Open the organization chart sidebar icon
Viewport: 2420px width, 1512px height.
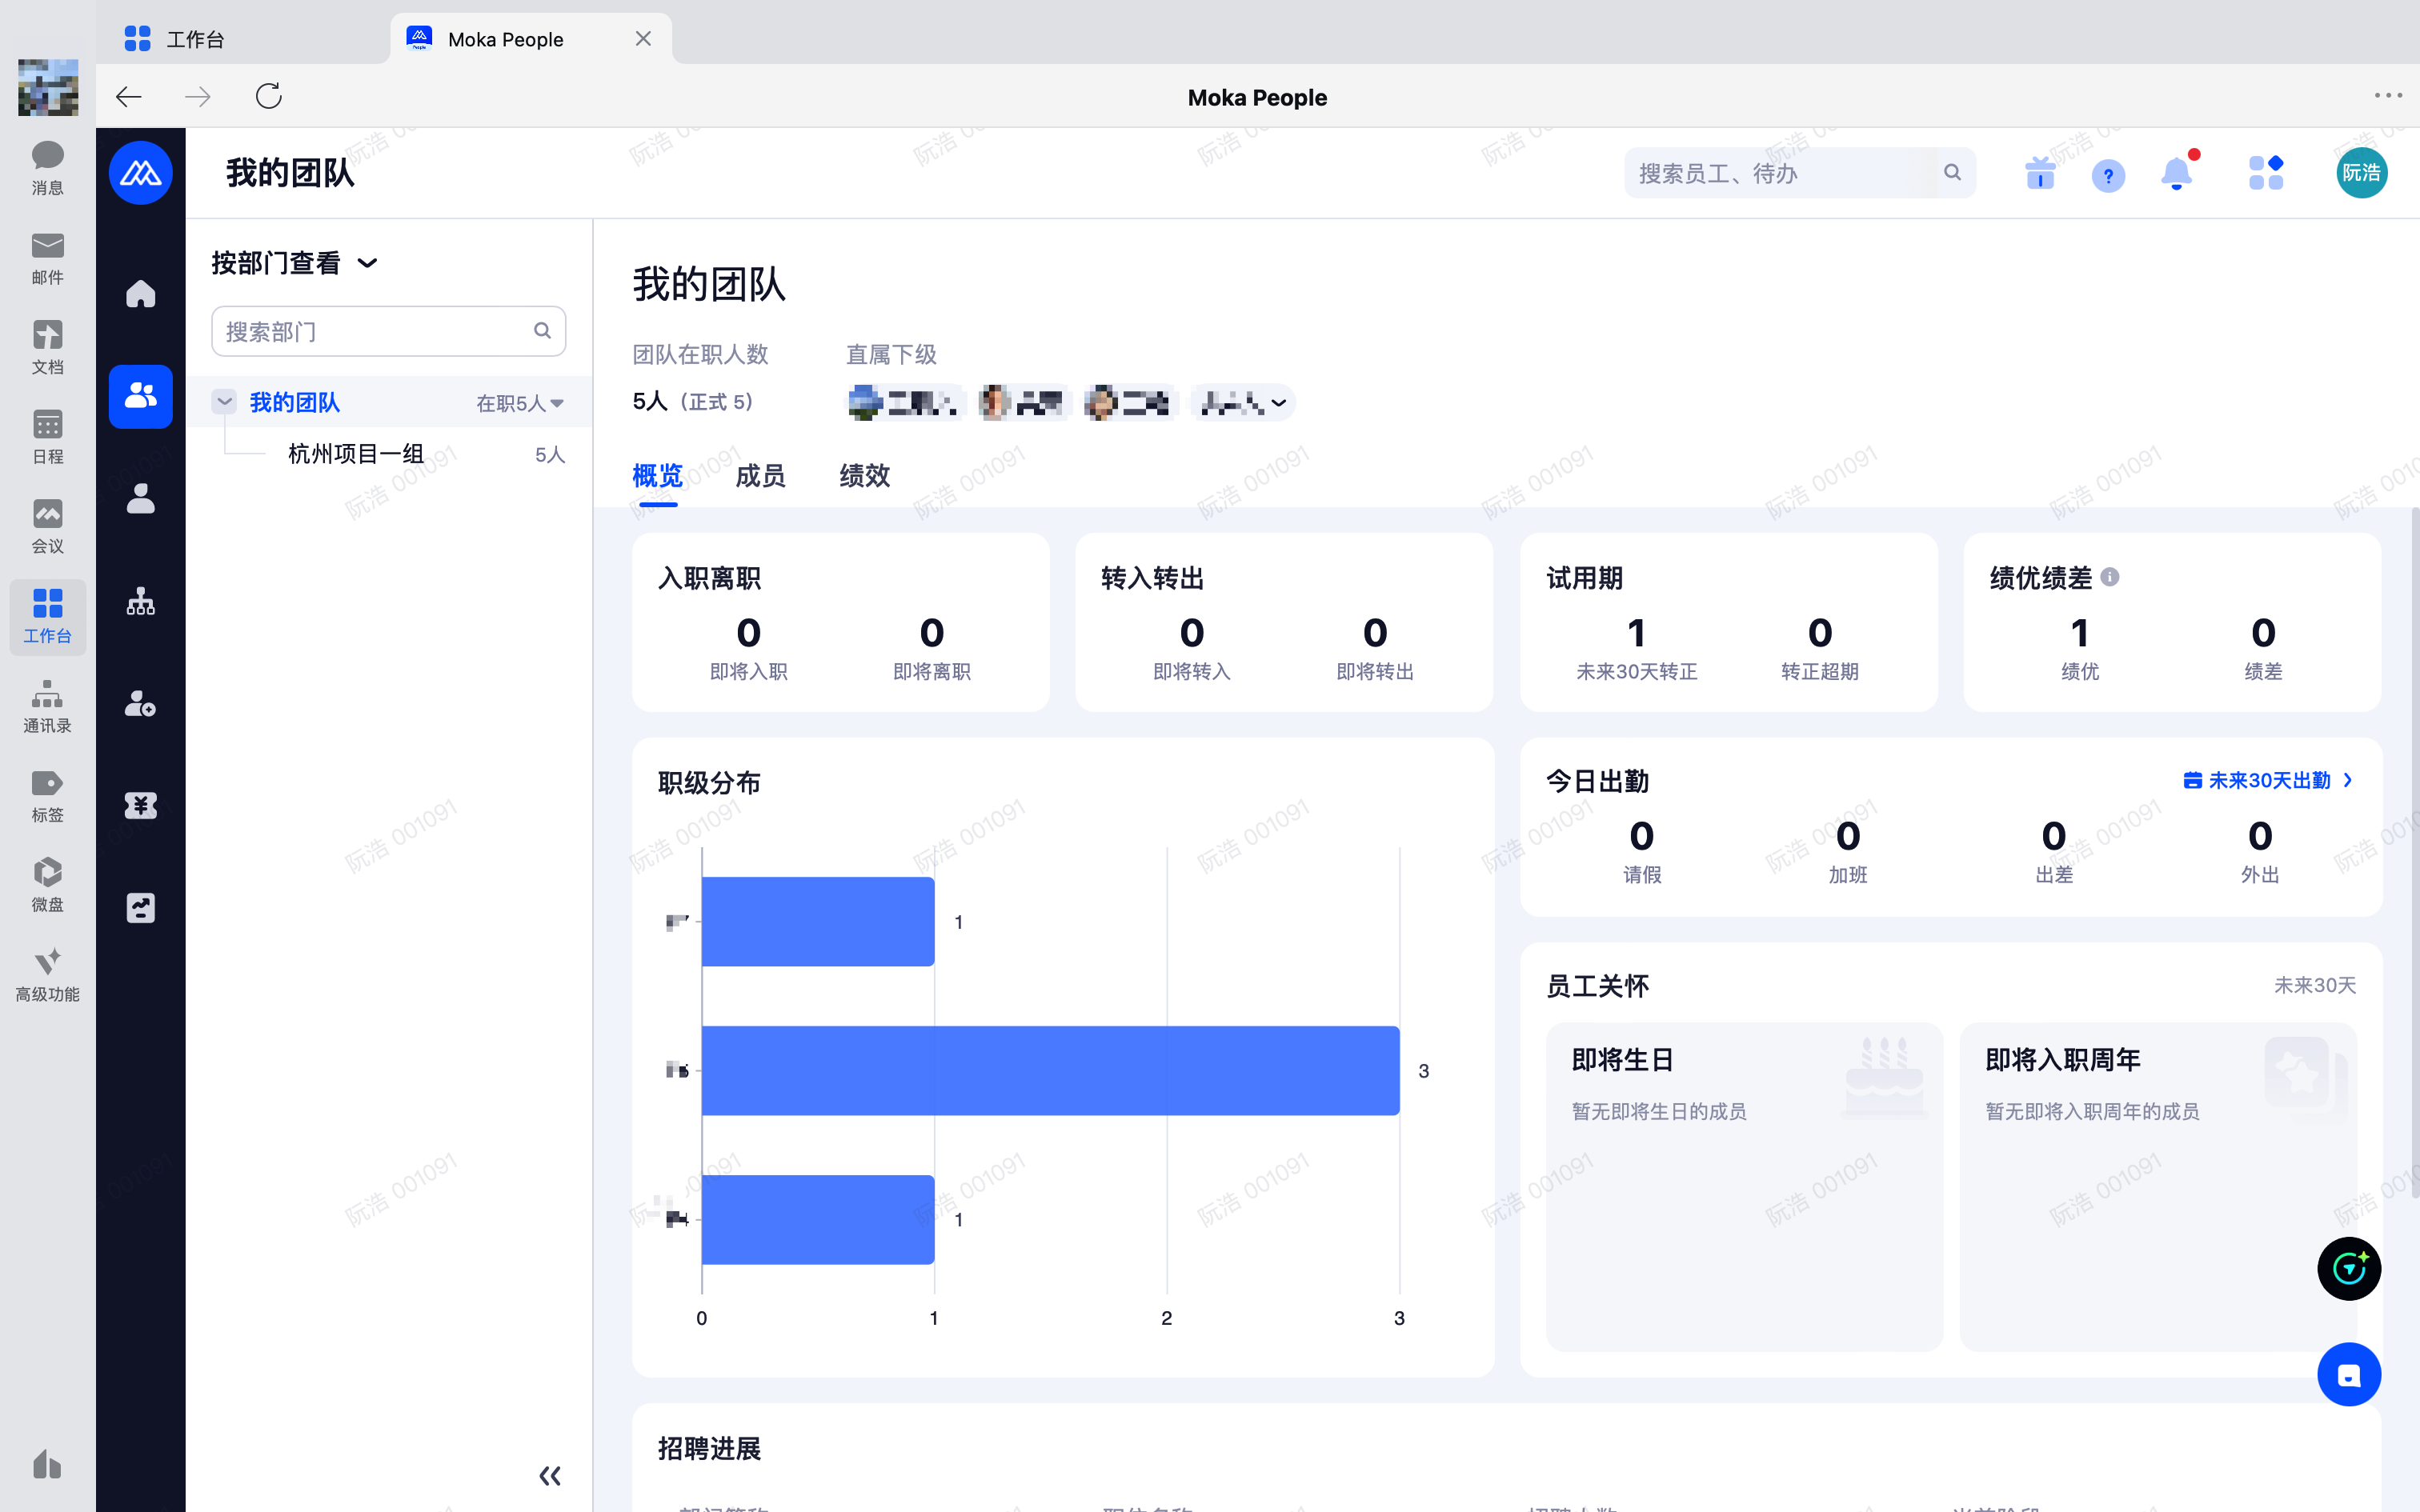(x=140, y=601)
